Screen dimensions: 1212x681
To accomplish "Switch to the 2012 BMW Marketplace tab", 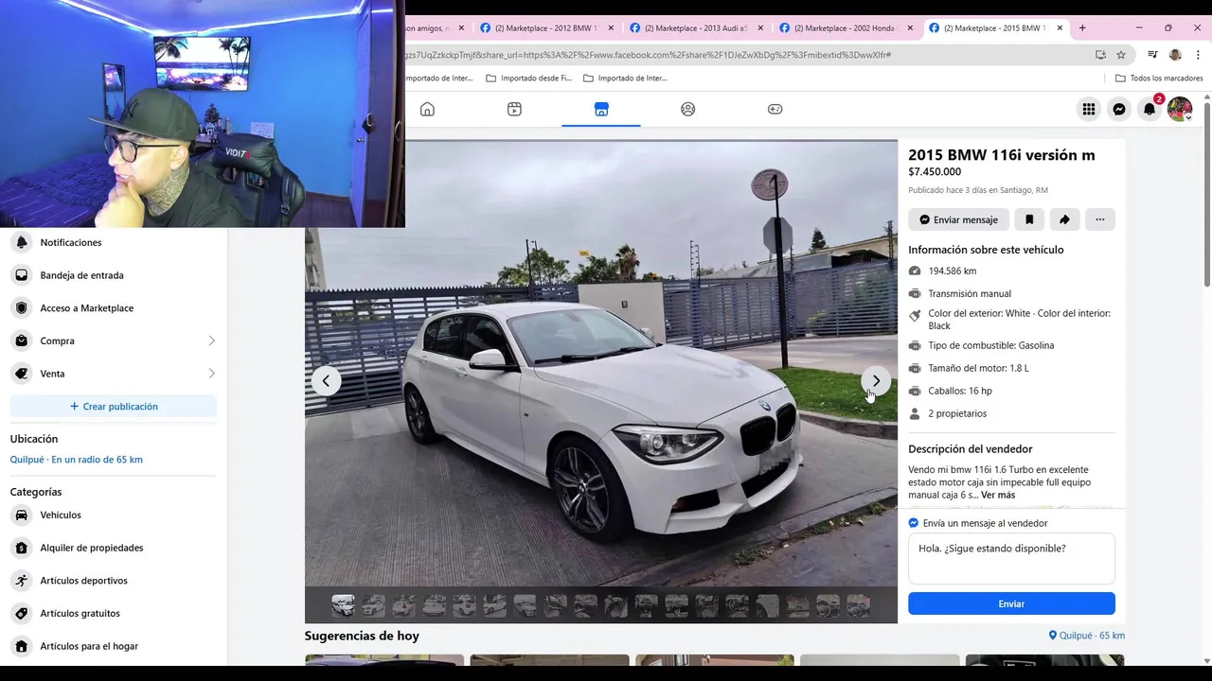I will click(546, 28).
